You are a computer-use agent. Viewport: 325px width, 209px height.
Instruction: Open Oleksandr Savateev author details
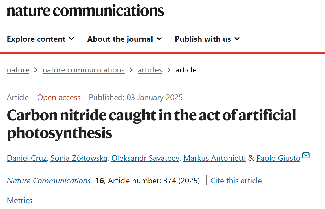pos(145,158)
